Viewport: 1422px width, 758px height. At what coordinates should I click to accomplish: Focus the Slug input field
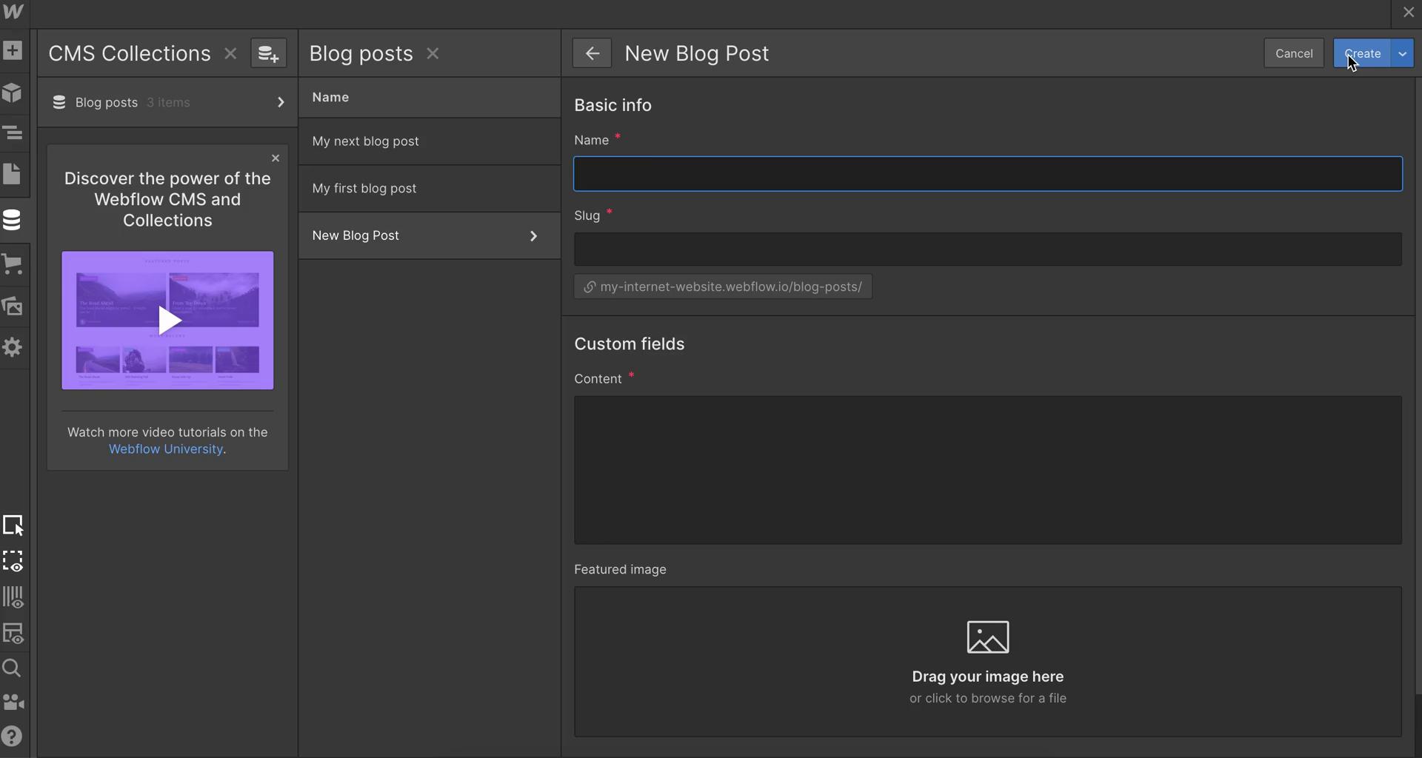point(988,249)
